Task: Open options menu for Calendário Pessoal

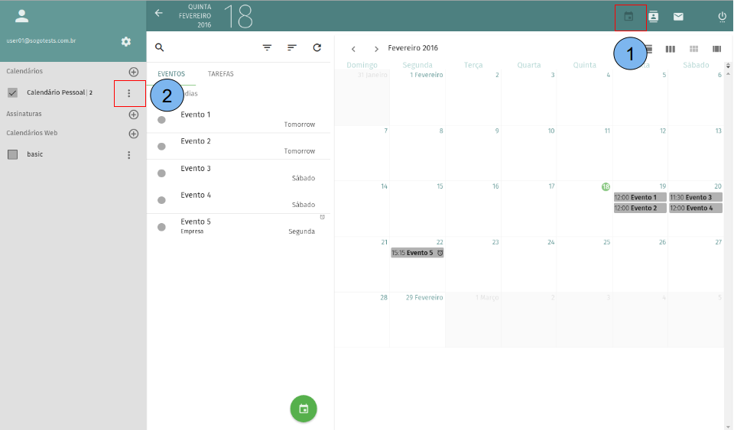Action: (x=128, y=93)
